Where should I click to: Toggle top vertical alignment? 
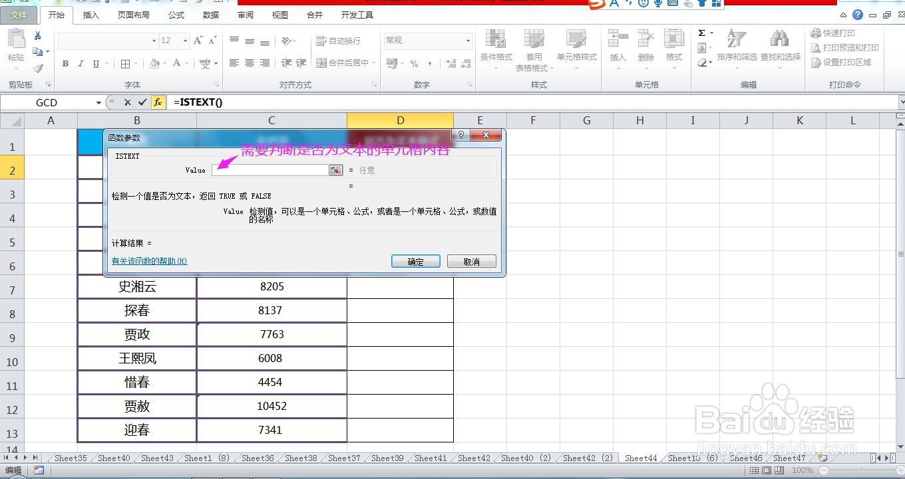point(234,41)
